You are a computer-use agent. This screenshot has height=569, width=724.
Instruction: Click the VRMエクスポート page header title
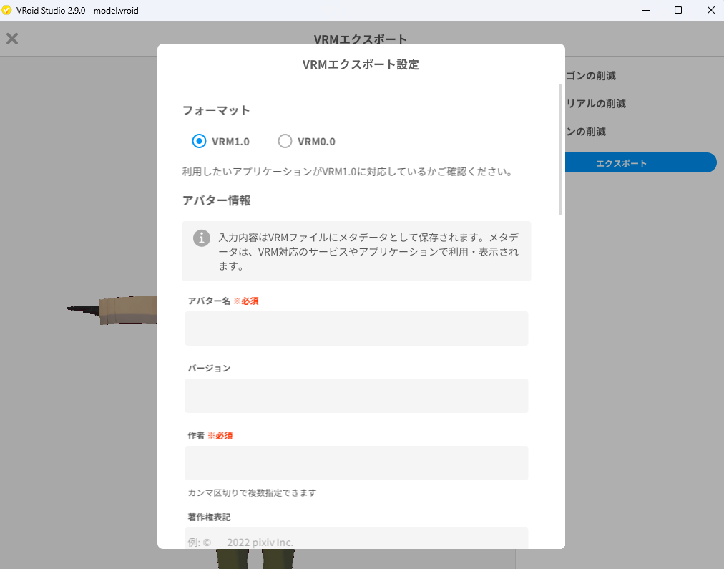point(360,39)
